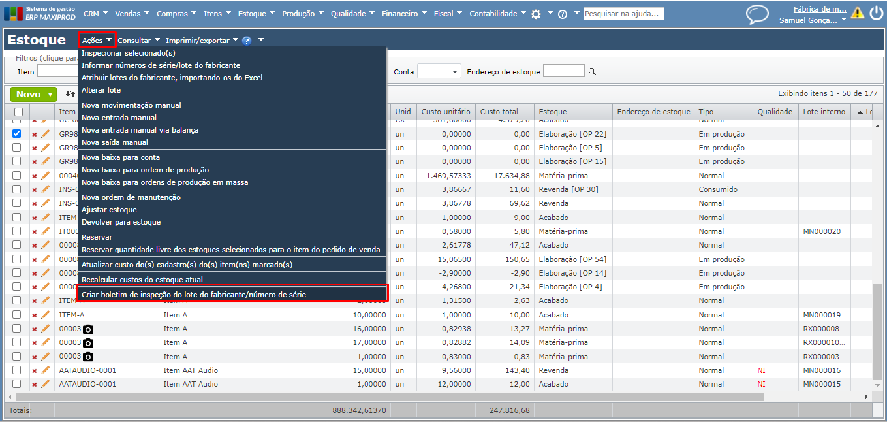Open the chat speech bubble icon
887x422 pixels.
tap(757, 14)
